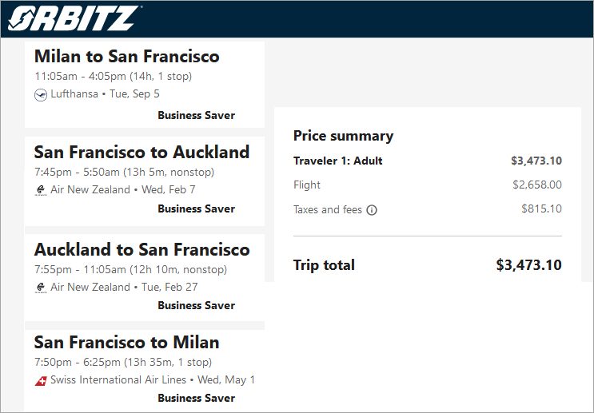Select the Milan to San Francisco heading
Image resolution: width=594 pixels, height=413 pixels.
pos(126,57)
